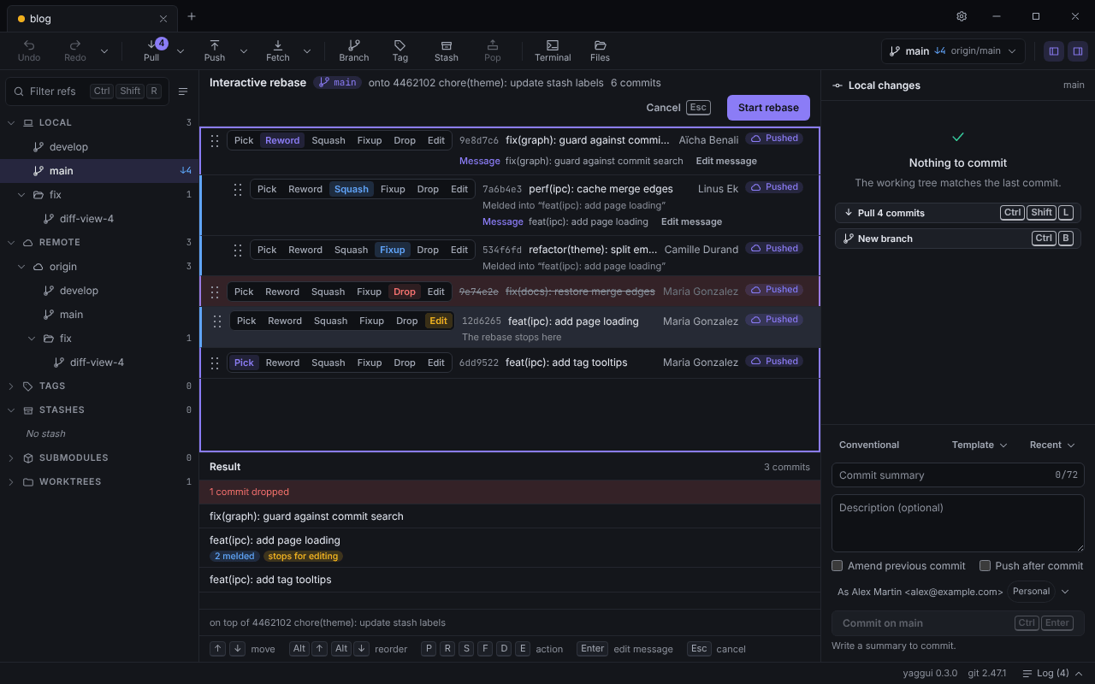Click New branch button
Image resolution: width=1095 pixels, height=684 pixels.
[x=958, y=239]
